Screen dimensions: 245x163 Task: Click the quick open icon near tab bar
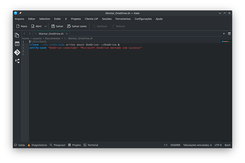coord(224,34)
